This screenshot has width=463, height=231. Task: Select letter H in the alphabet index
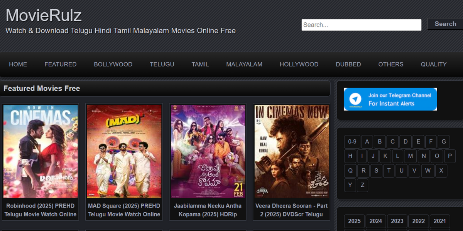pos(350,156)
